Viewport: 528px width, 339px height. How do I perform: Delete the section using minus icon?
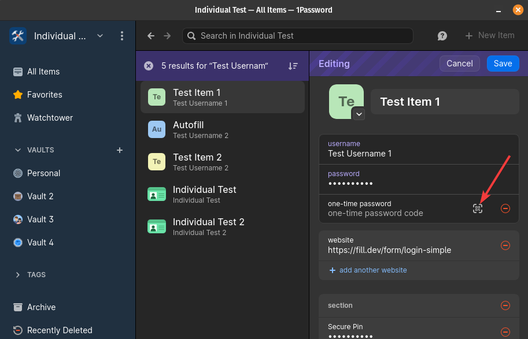click(x=505, y=306)
